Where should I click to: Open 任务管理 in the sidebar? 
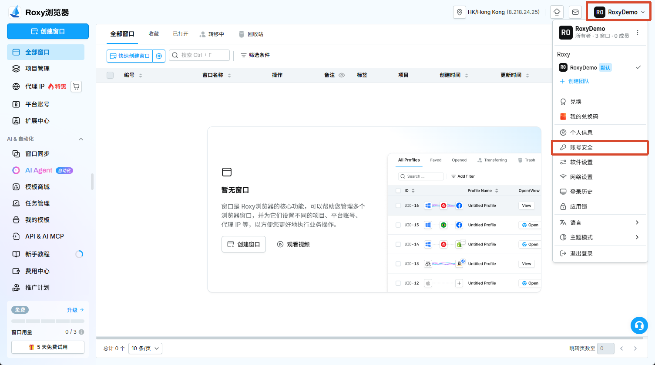[x=46, y=203]
